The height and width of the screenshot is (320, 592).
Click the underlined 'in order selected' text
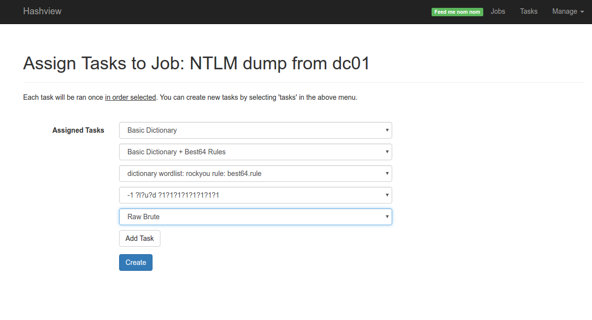pyautogui.click(x=130, y=97)
